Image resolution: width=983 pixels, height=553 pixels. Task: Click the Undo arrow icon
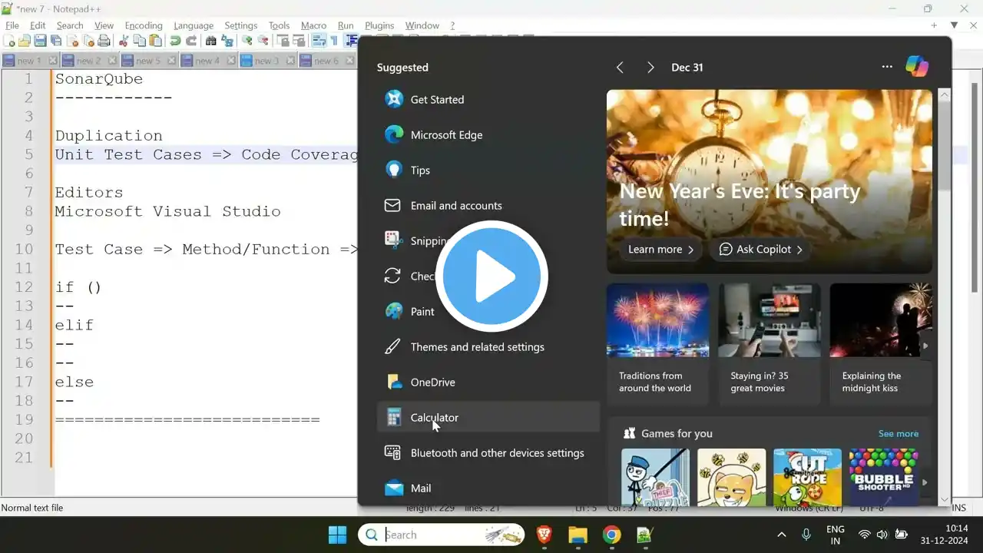(175, 41)
